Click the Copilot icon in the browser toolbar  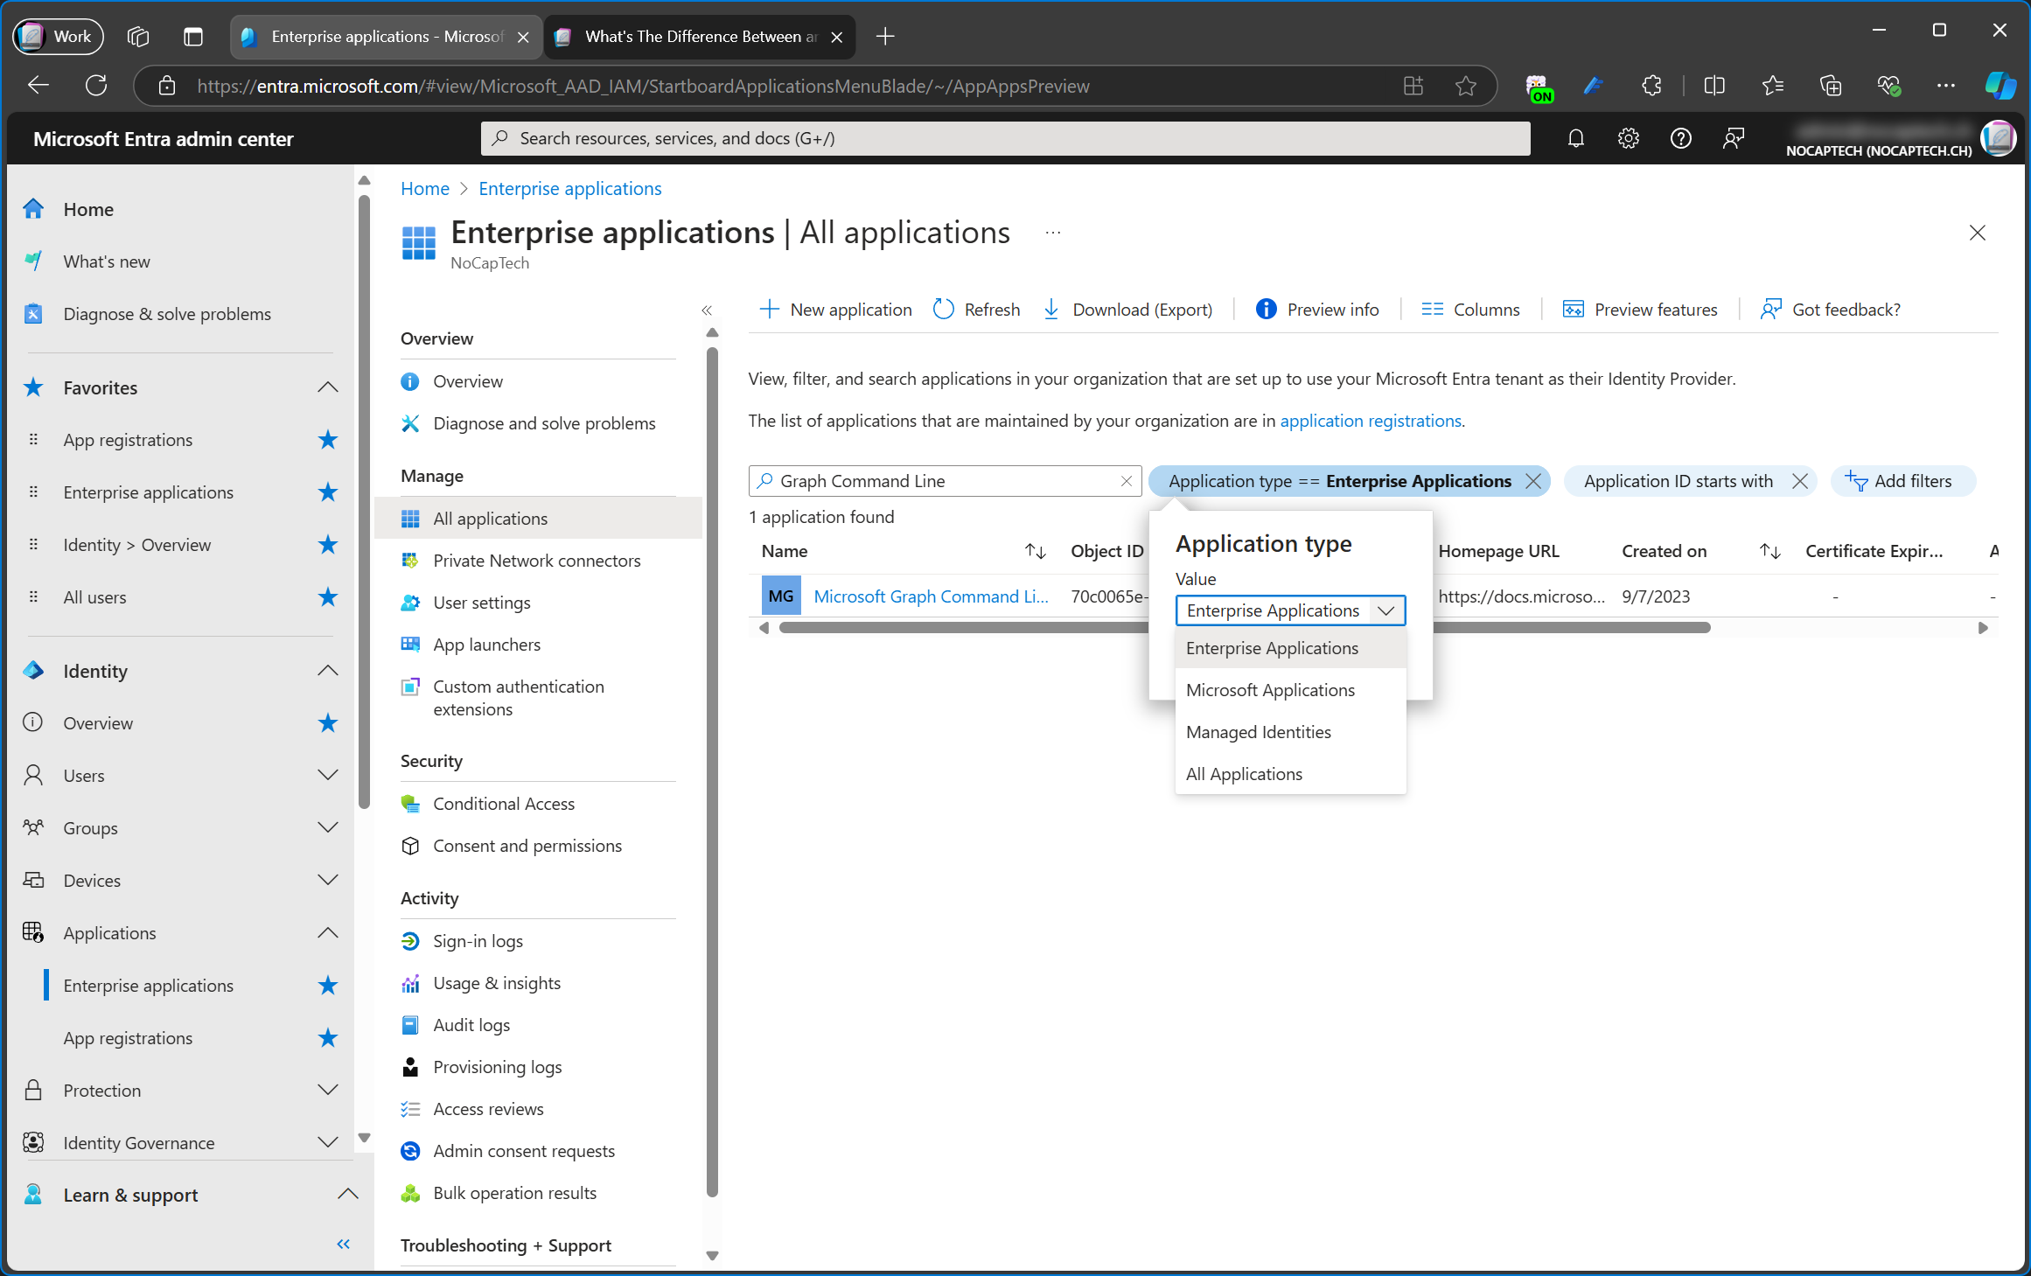pyautogui.click(x=2000, y=86)
